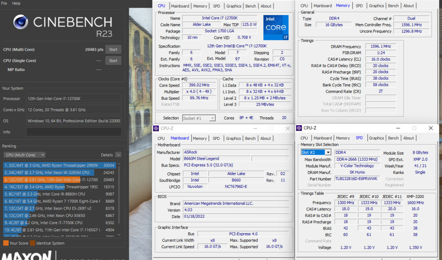Select the Core i7-7700K ranking row
Image resolution: width=442 pixels, height=260 pixels.
[60, 222]
